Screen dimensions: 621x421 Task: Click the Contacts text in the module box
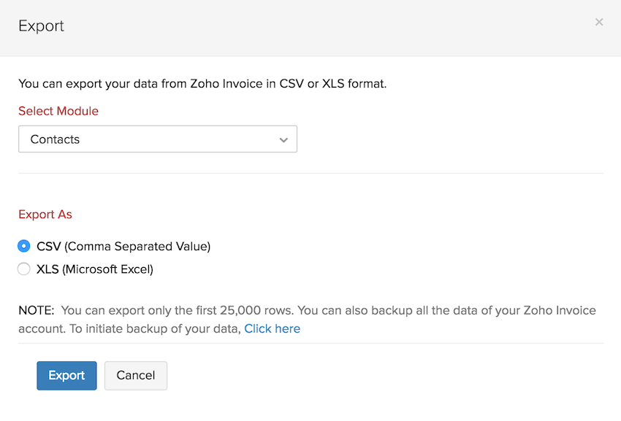(x=56, y=139)
